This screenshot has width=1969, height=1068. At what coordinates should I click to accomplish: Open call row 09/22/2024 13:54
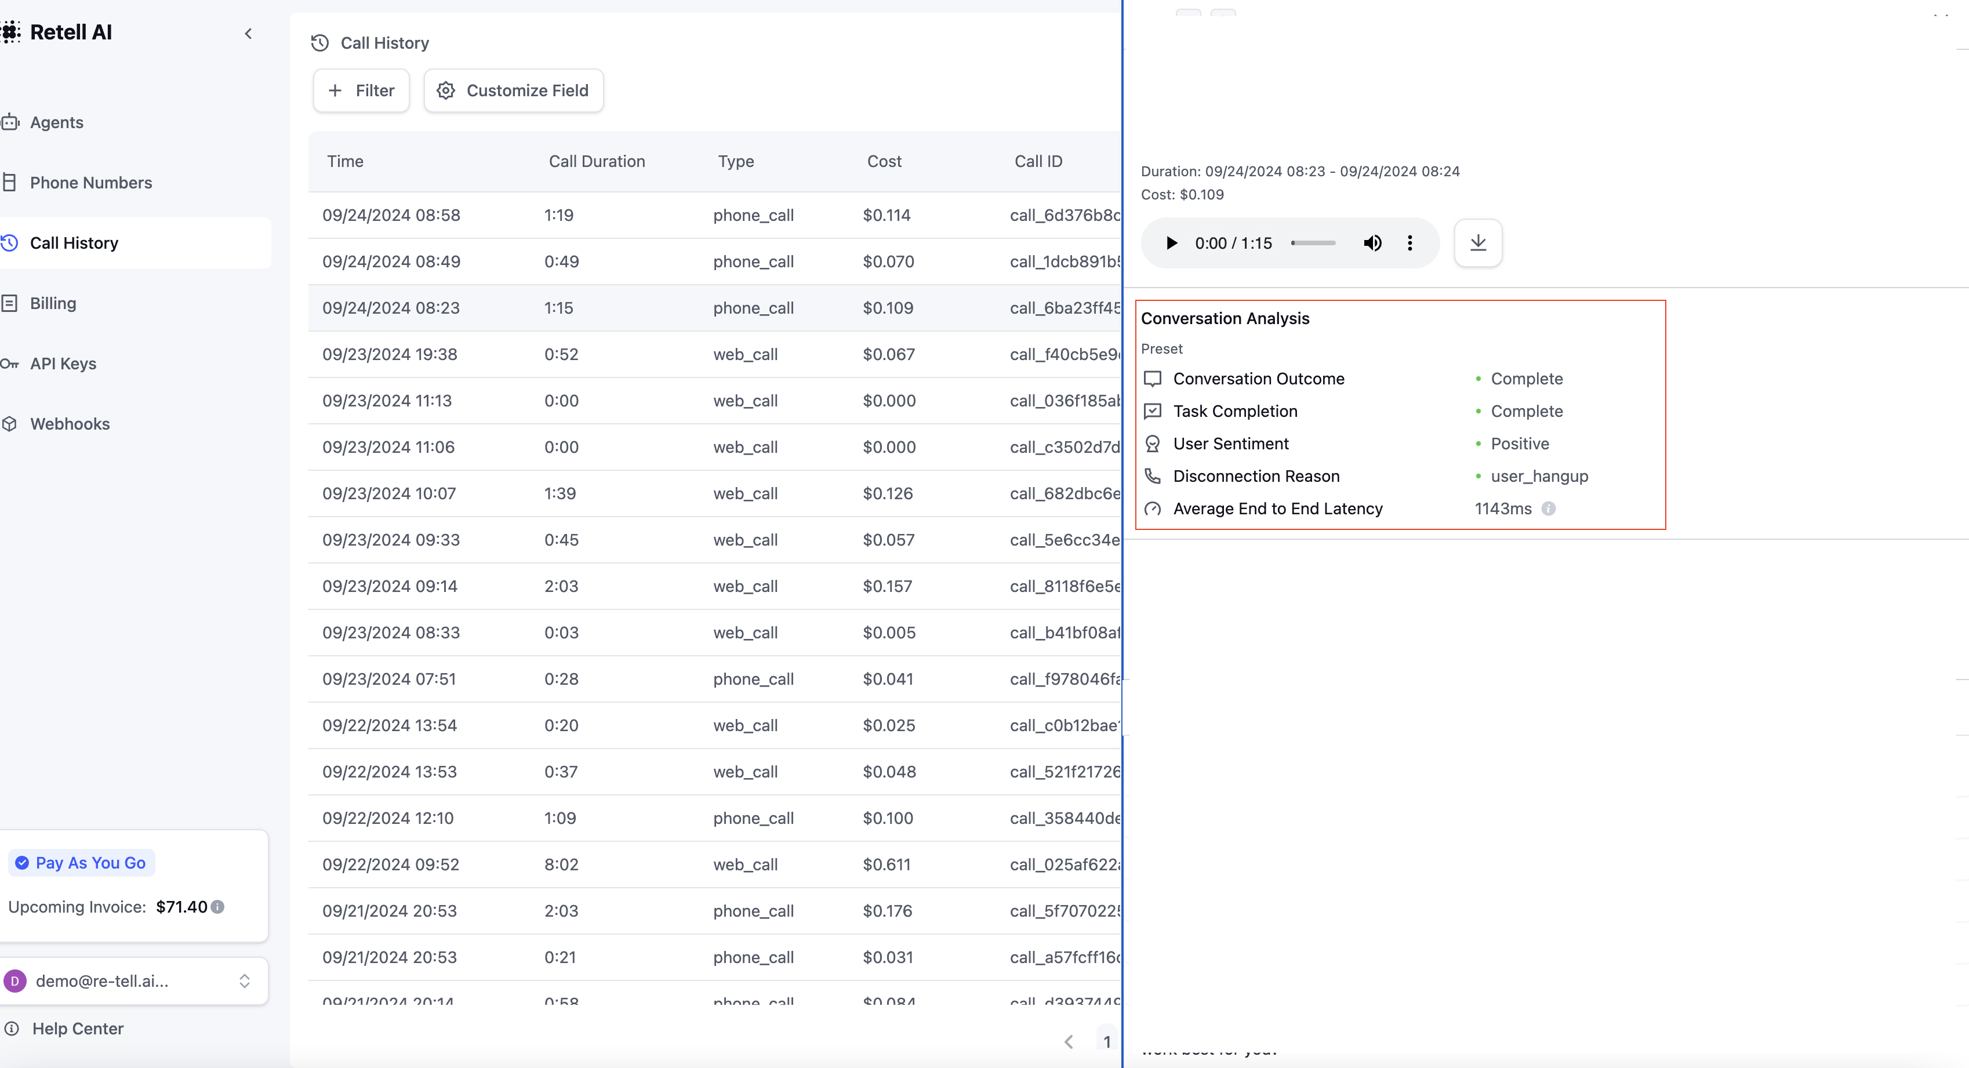(x=715, y=725)
